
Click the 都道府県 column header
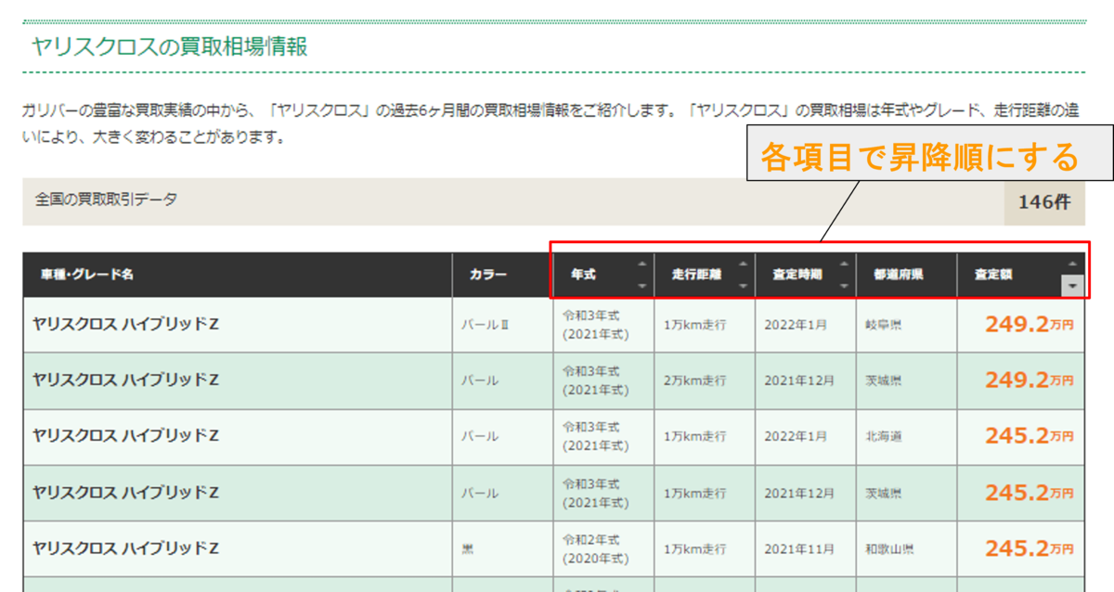[x=906, y=275]
